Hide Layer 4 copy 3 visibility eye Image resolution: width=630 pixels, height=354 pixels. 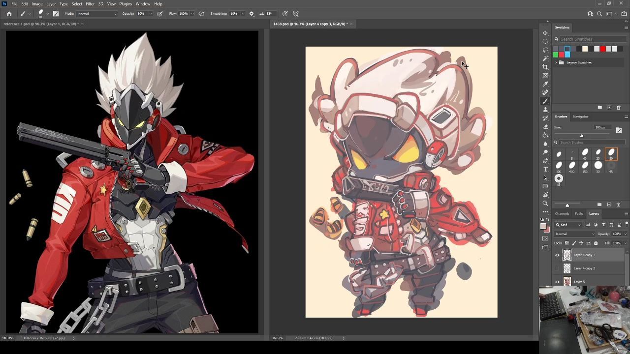coord(557,255)
